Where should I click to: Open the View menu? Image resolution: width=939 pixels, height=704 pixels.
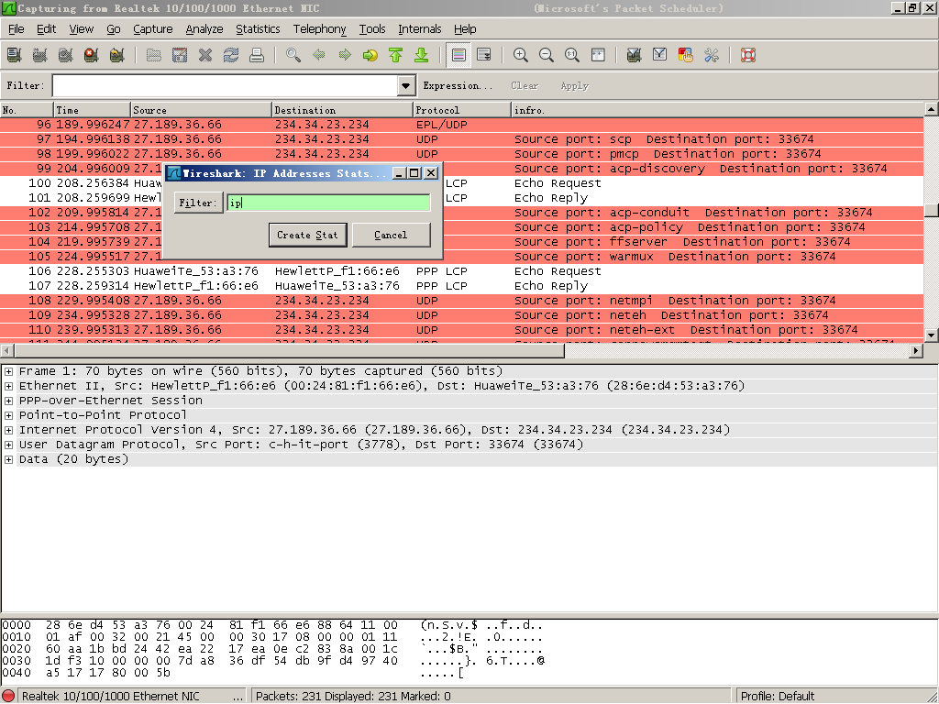click(x=81, y=28)
